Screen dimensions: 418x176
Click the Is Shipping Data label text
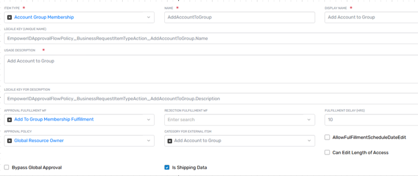[x=189, y=168]
